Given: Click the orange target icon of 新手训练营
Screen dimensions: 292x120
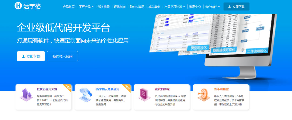Looking at the screenshot, I should [204, 95].
